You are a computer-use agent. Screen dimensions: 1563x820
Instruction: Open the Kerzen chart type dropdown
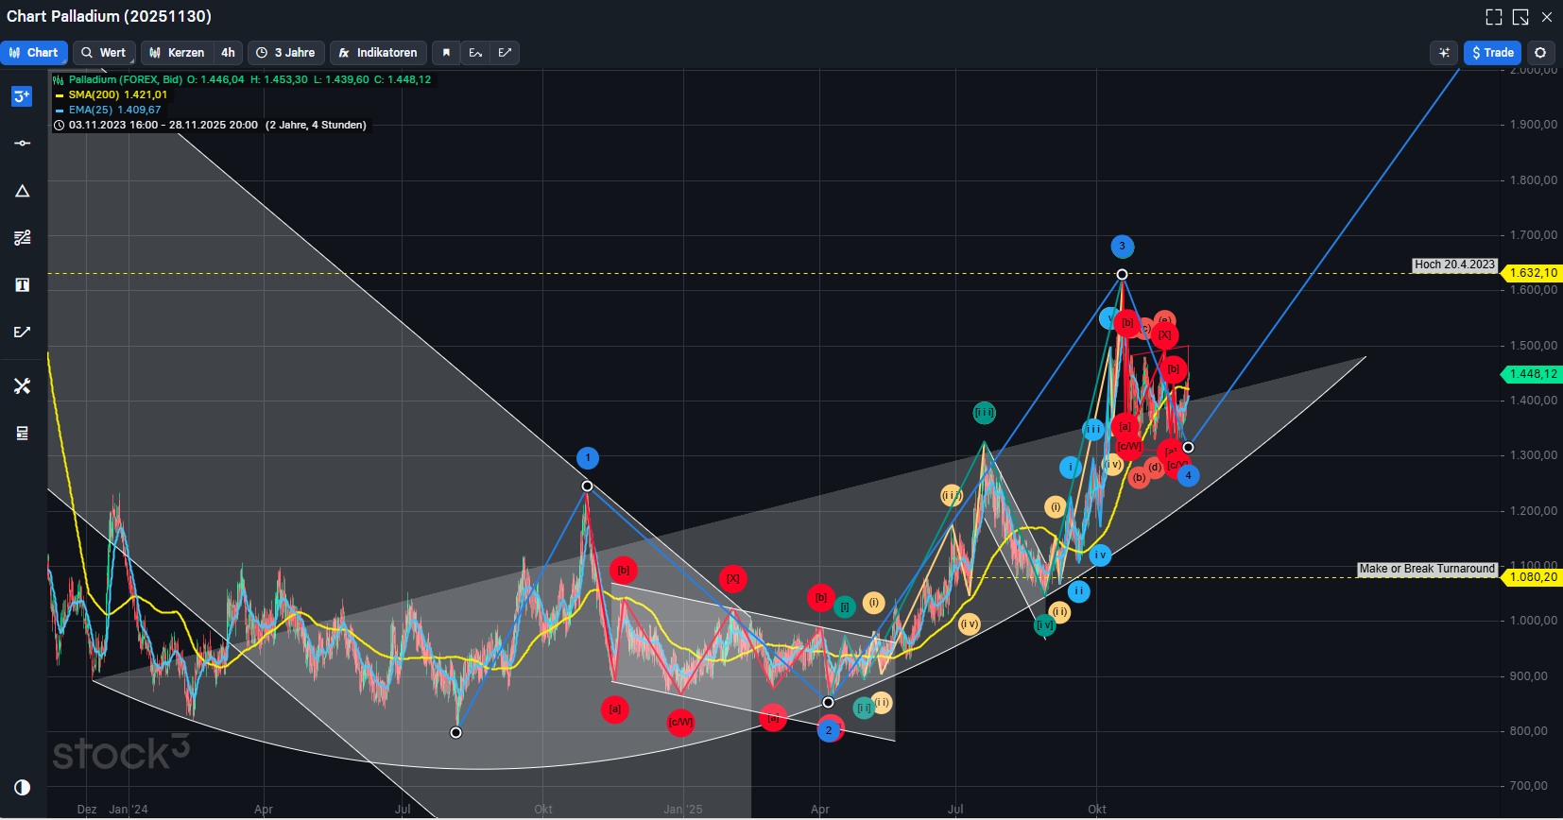point(177,53)
